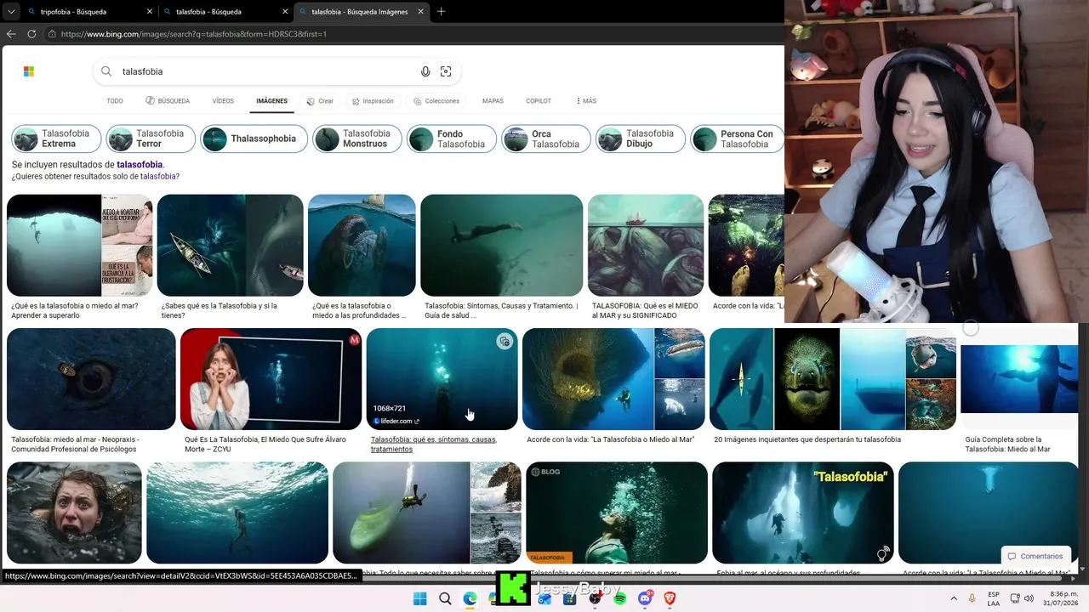
Task: Select the MAPAS search category
Action: click(x=493, y=101)
